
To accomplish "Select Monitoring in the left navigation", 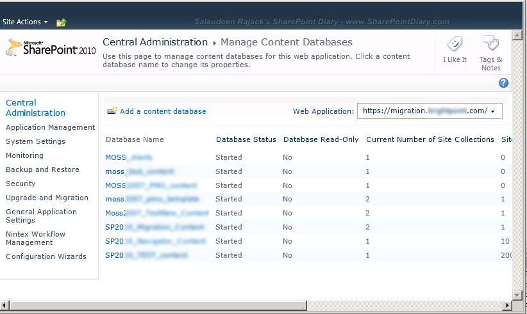I will pyautogui.click(x=24, y=155).
